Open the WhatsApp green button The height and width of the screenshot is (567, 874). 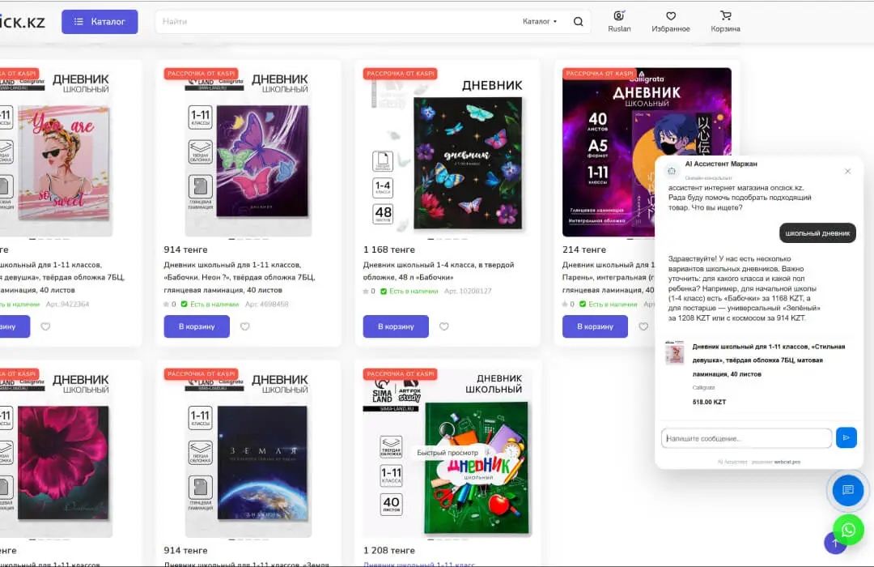[x=848, y=530]
